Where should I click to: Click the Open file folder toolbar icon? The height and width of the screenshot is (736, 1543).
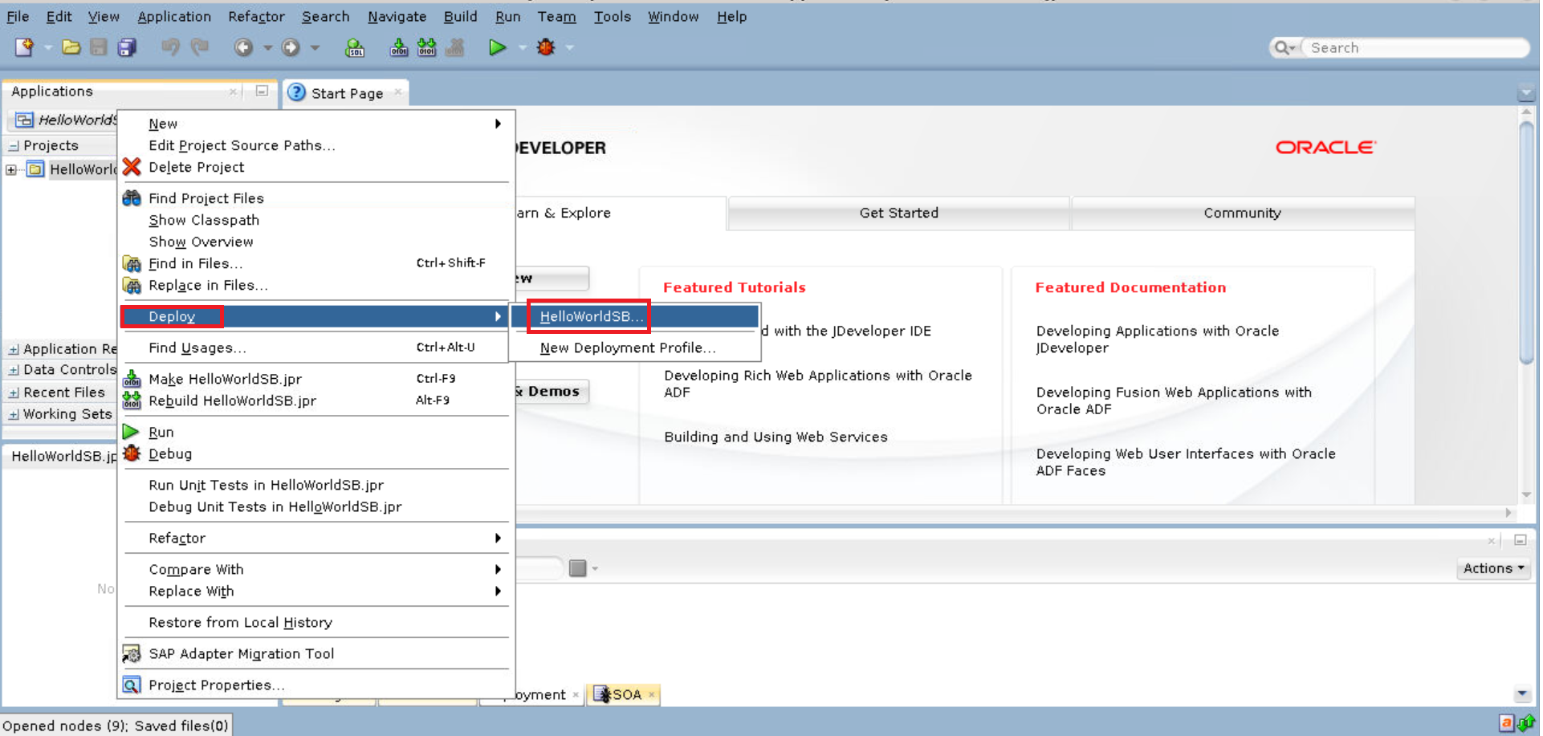71,47
